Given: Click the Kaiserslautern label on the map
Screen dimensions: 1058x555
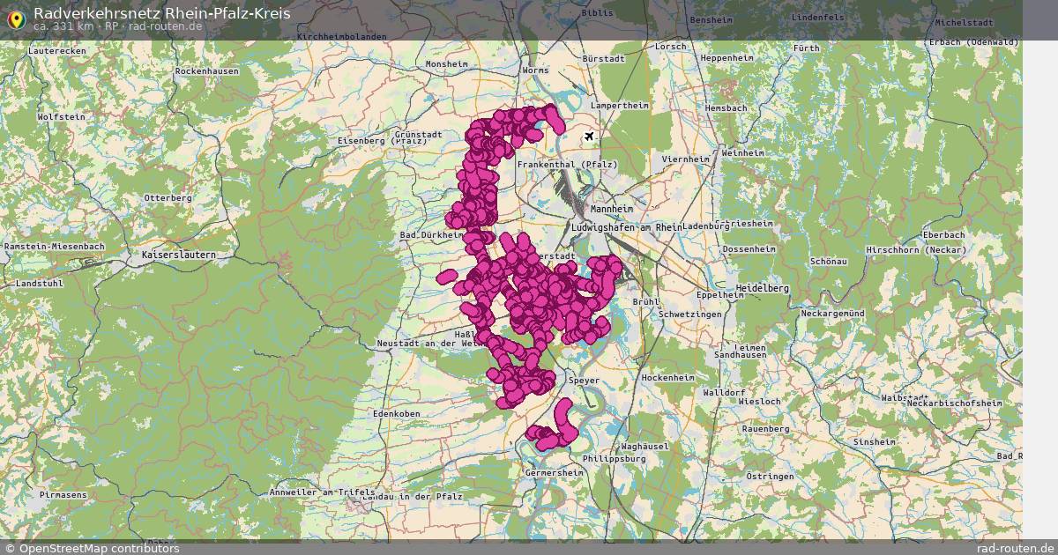Looking at the screenshot, I should pos(178,255).
